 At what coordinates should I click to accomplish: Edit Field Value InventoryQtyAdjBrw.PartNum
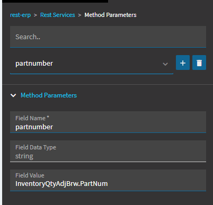[108, 180]
